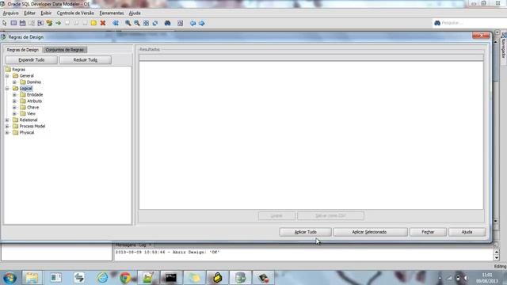Viewport: 507px width, 285px height.
Task: Click the dialog's Ajuda button
Action: (467, 232)
